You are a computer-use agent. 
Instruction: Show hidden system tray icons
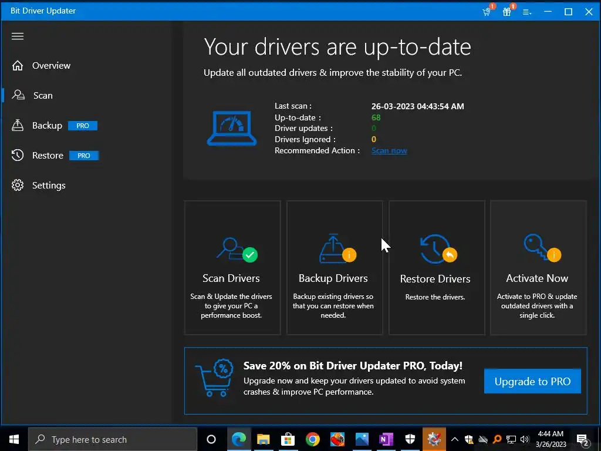pyautogui.click(x=455, y=439)
